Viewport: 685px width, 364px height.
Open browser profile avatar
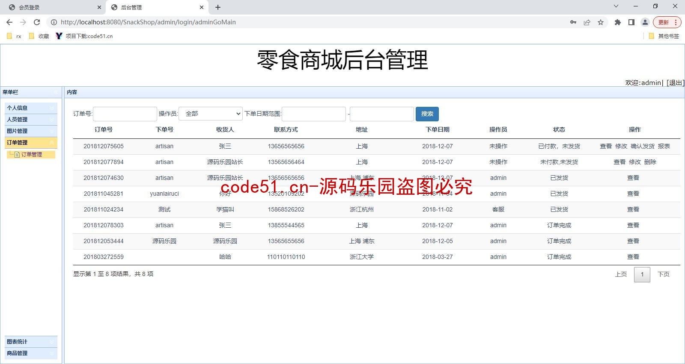tap(645, 22)
